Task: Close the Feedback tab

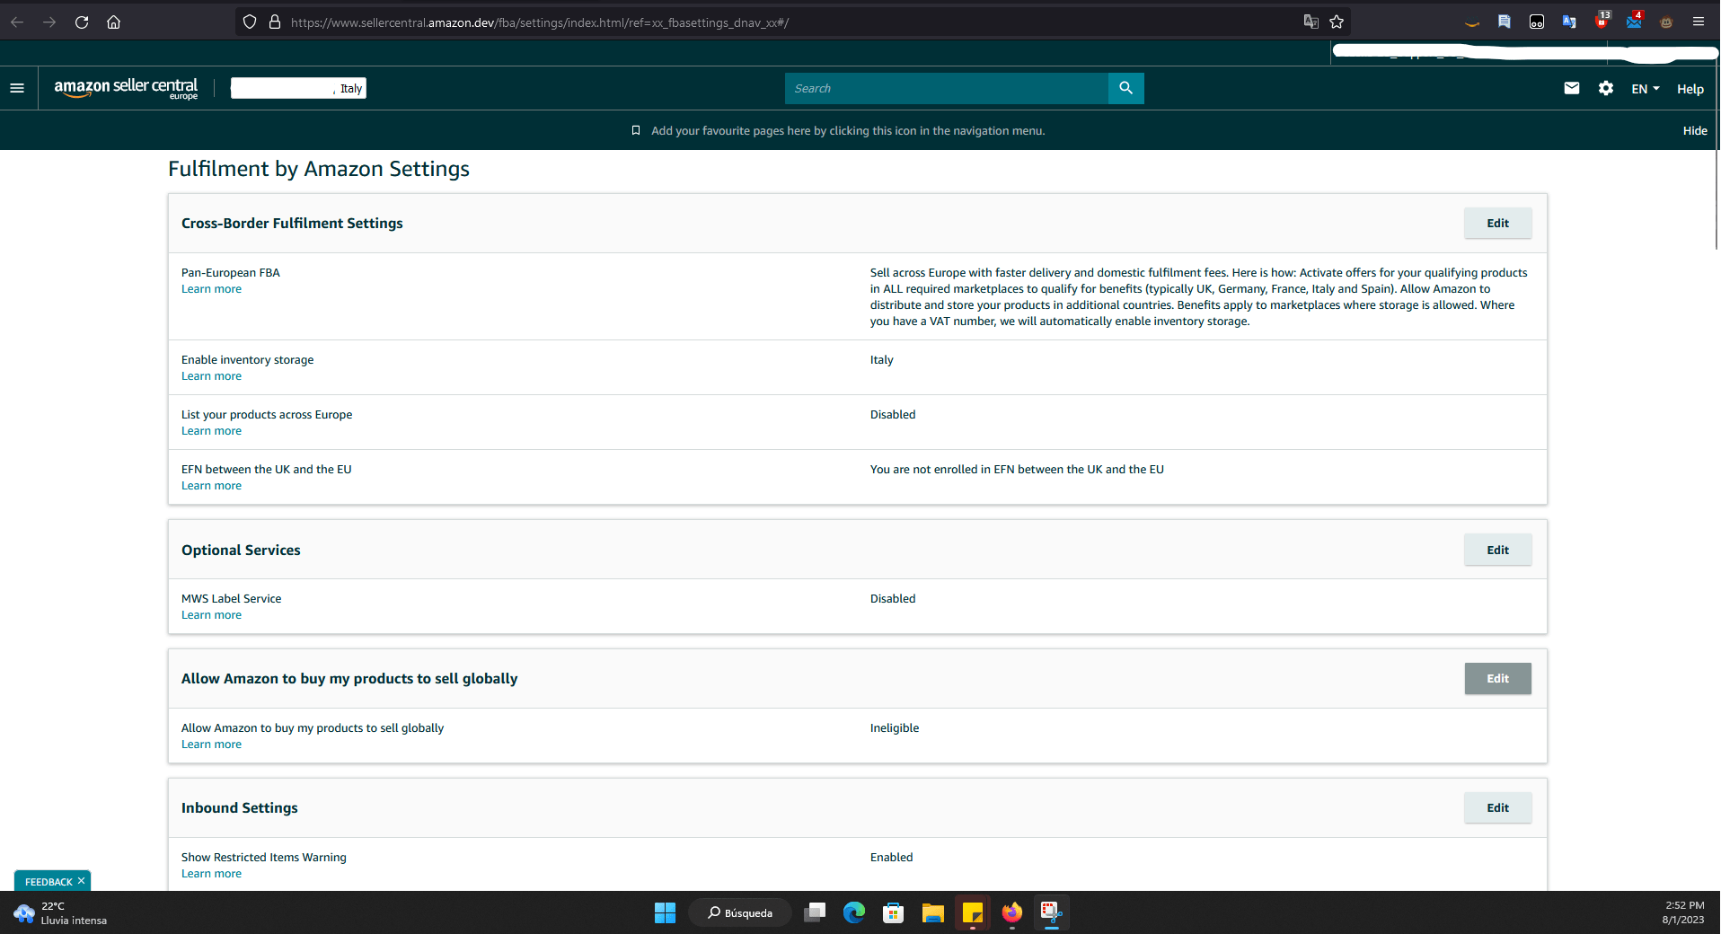Action: tap(81, 881)
